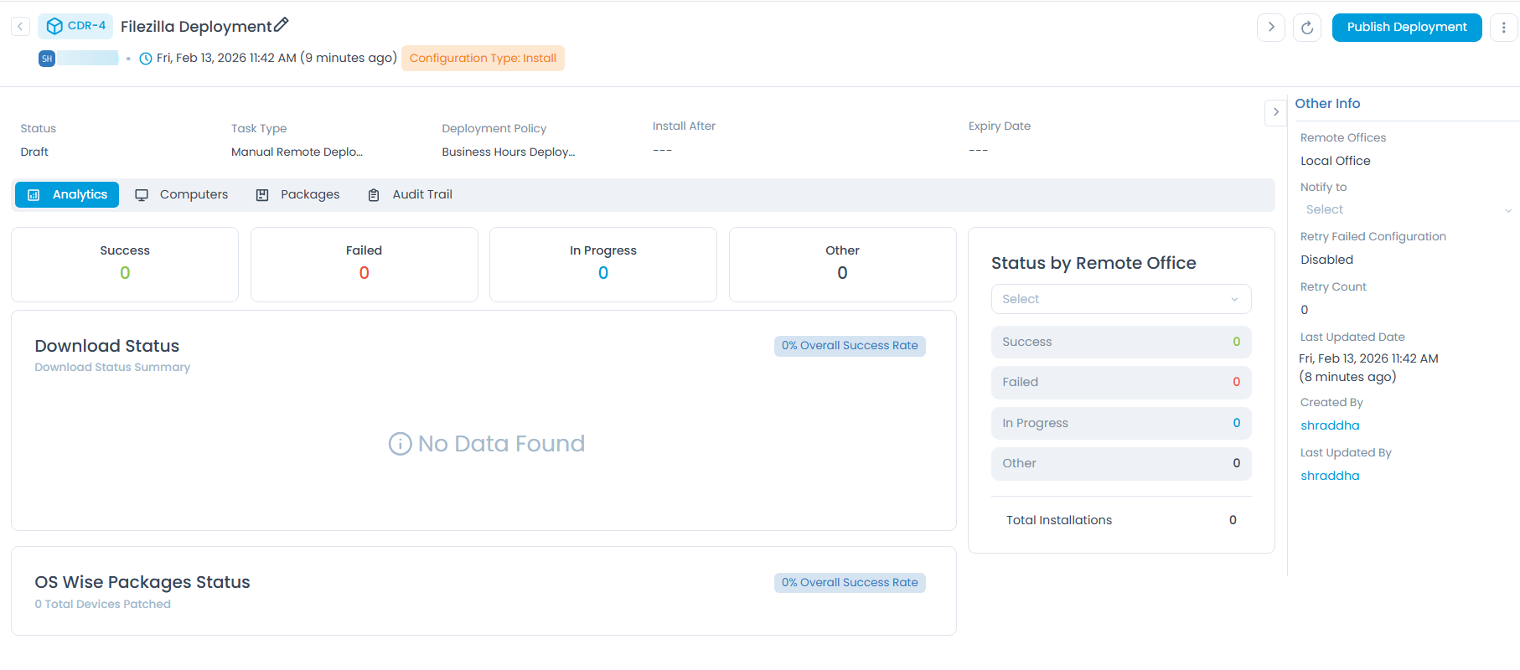Go back using the left chevron button
Image resolution: width=1520 pixels, height=670 pixels.
pyautogui.click(x=20, y=27)
